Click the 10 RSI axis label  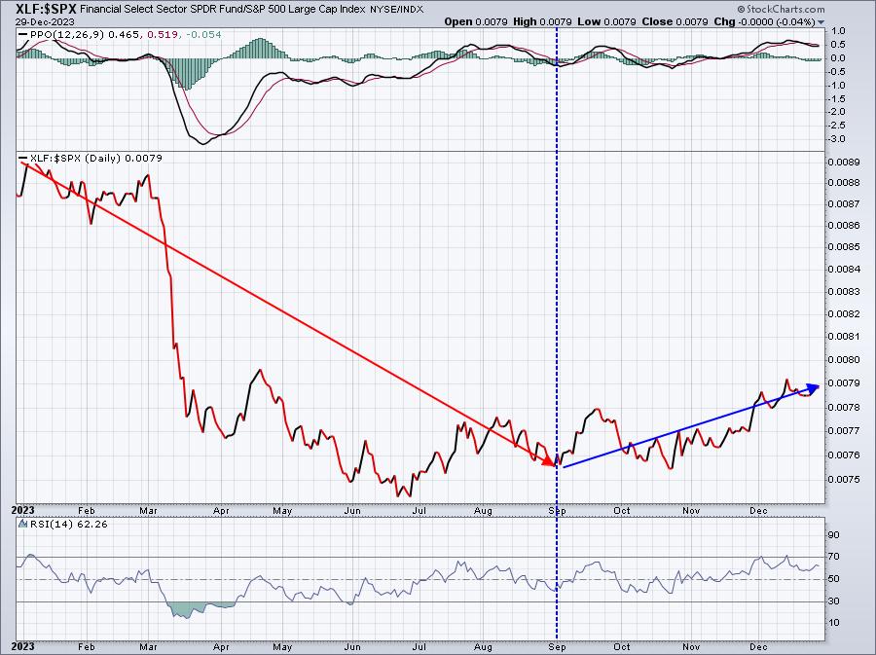tap(833, 623)
